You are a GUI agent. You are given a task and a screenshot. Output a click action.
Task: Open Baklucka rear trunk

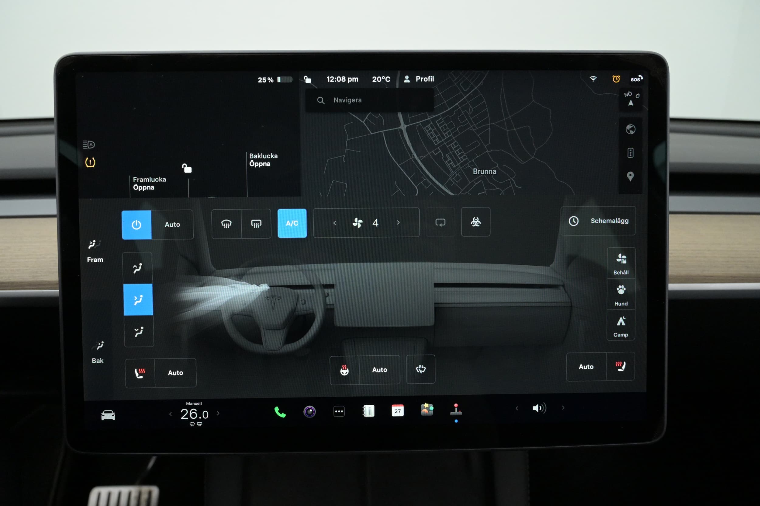(264, 160)
